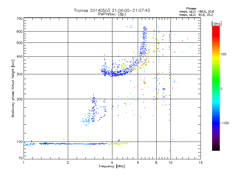Click the yellow echo points near 100 km
Viewport: 236px width, 177px height.
pyautogui.click(x=119, y=144)
